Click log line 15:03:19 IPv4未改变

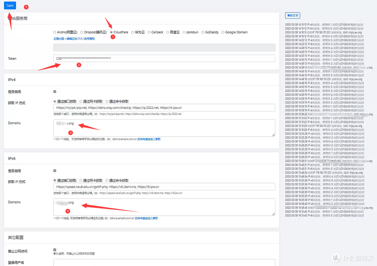pyautogui.click(x=324, y=103)
